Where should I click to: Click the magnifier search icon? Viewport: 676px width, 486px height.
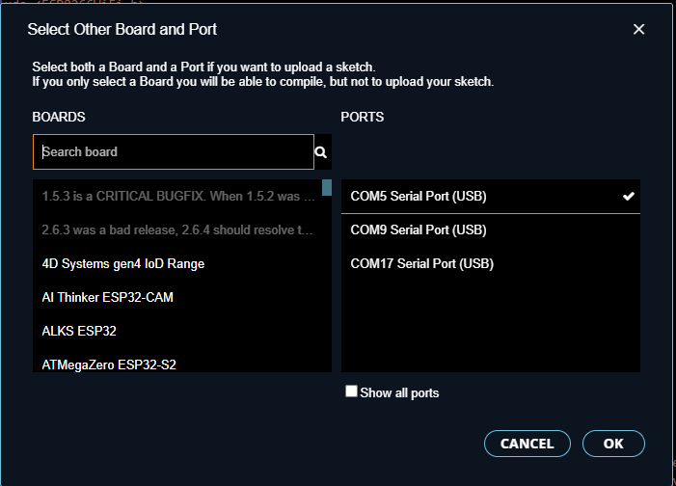(x=321, y=152)
